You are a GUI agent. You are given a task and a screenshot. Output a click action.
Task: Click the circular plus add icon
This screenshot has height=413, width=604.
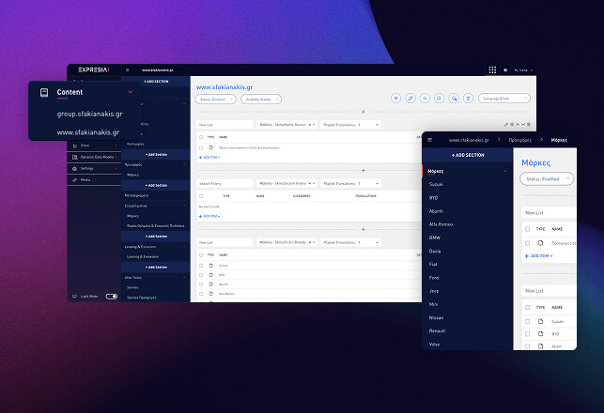(396, 98)
